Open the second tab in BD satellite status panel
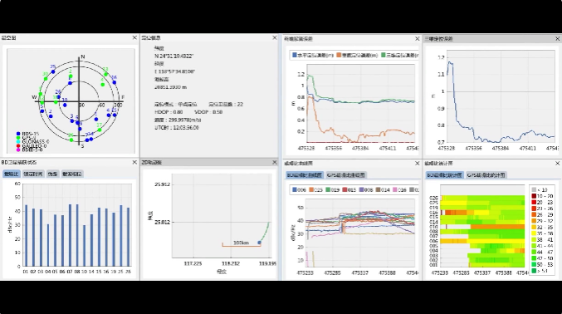The height and width of the screenshot is (314, 562). click(33, 174)
